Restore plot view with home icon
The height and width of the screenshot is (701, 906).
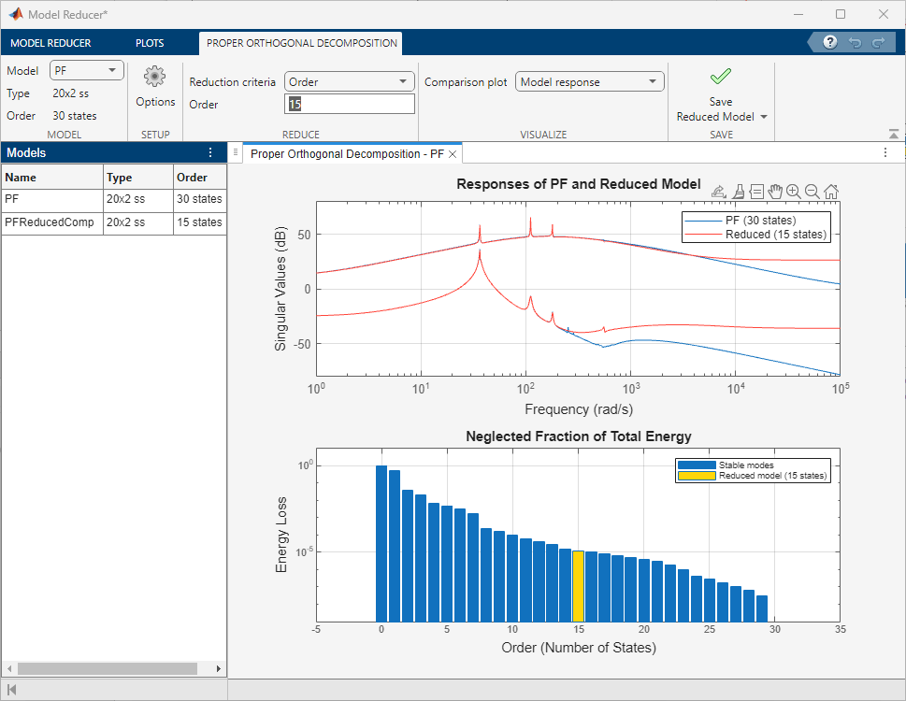(830, 192)
